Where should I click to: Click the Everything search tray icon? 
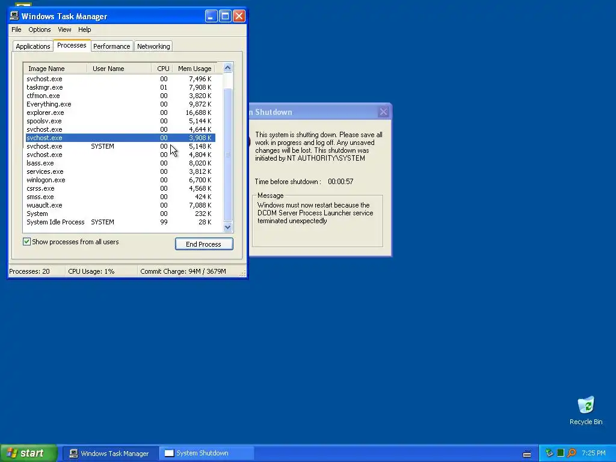[x=571, y=453]
